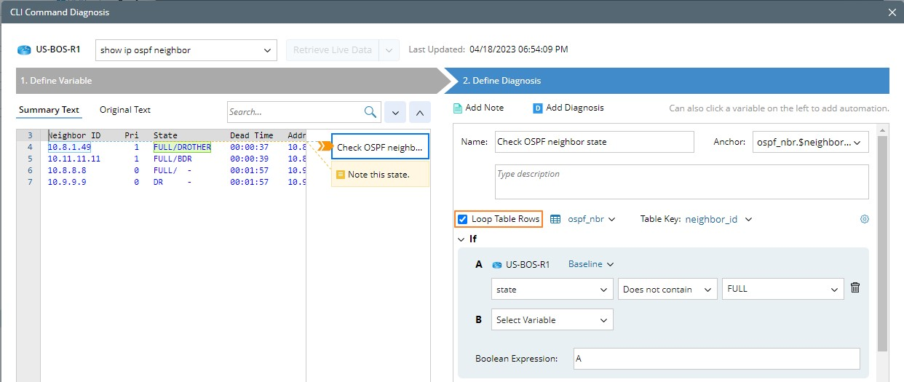Click the Boolean Expression field
Screen dimensions: 904x382
(717, 359)
